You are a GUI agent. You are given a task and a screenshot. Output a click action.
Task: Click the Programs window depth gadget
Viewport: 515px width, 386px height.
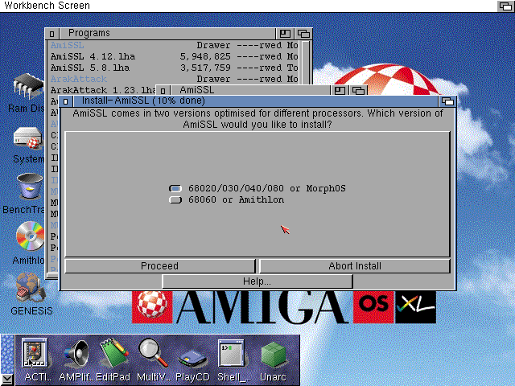pos(303,34)
